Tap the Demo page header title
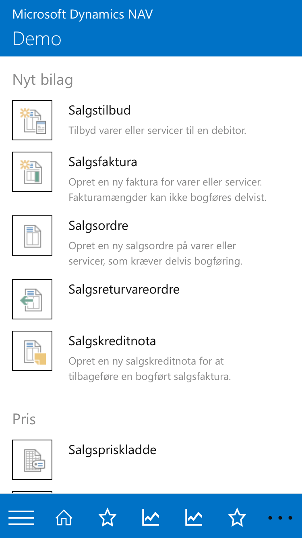This screenshot has height=538, width=302. pos(37,39)
